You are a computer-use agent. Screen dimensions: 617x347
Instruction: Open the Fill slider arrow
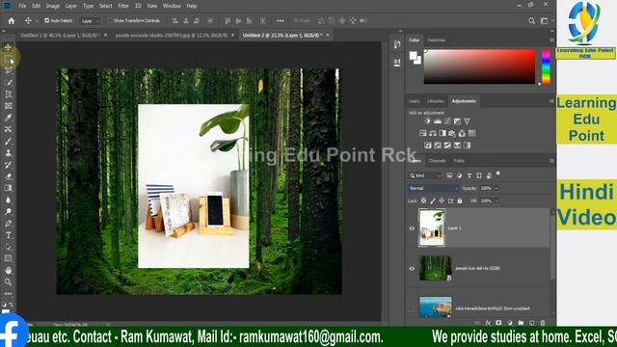click(x=496, y=200)
